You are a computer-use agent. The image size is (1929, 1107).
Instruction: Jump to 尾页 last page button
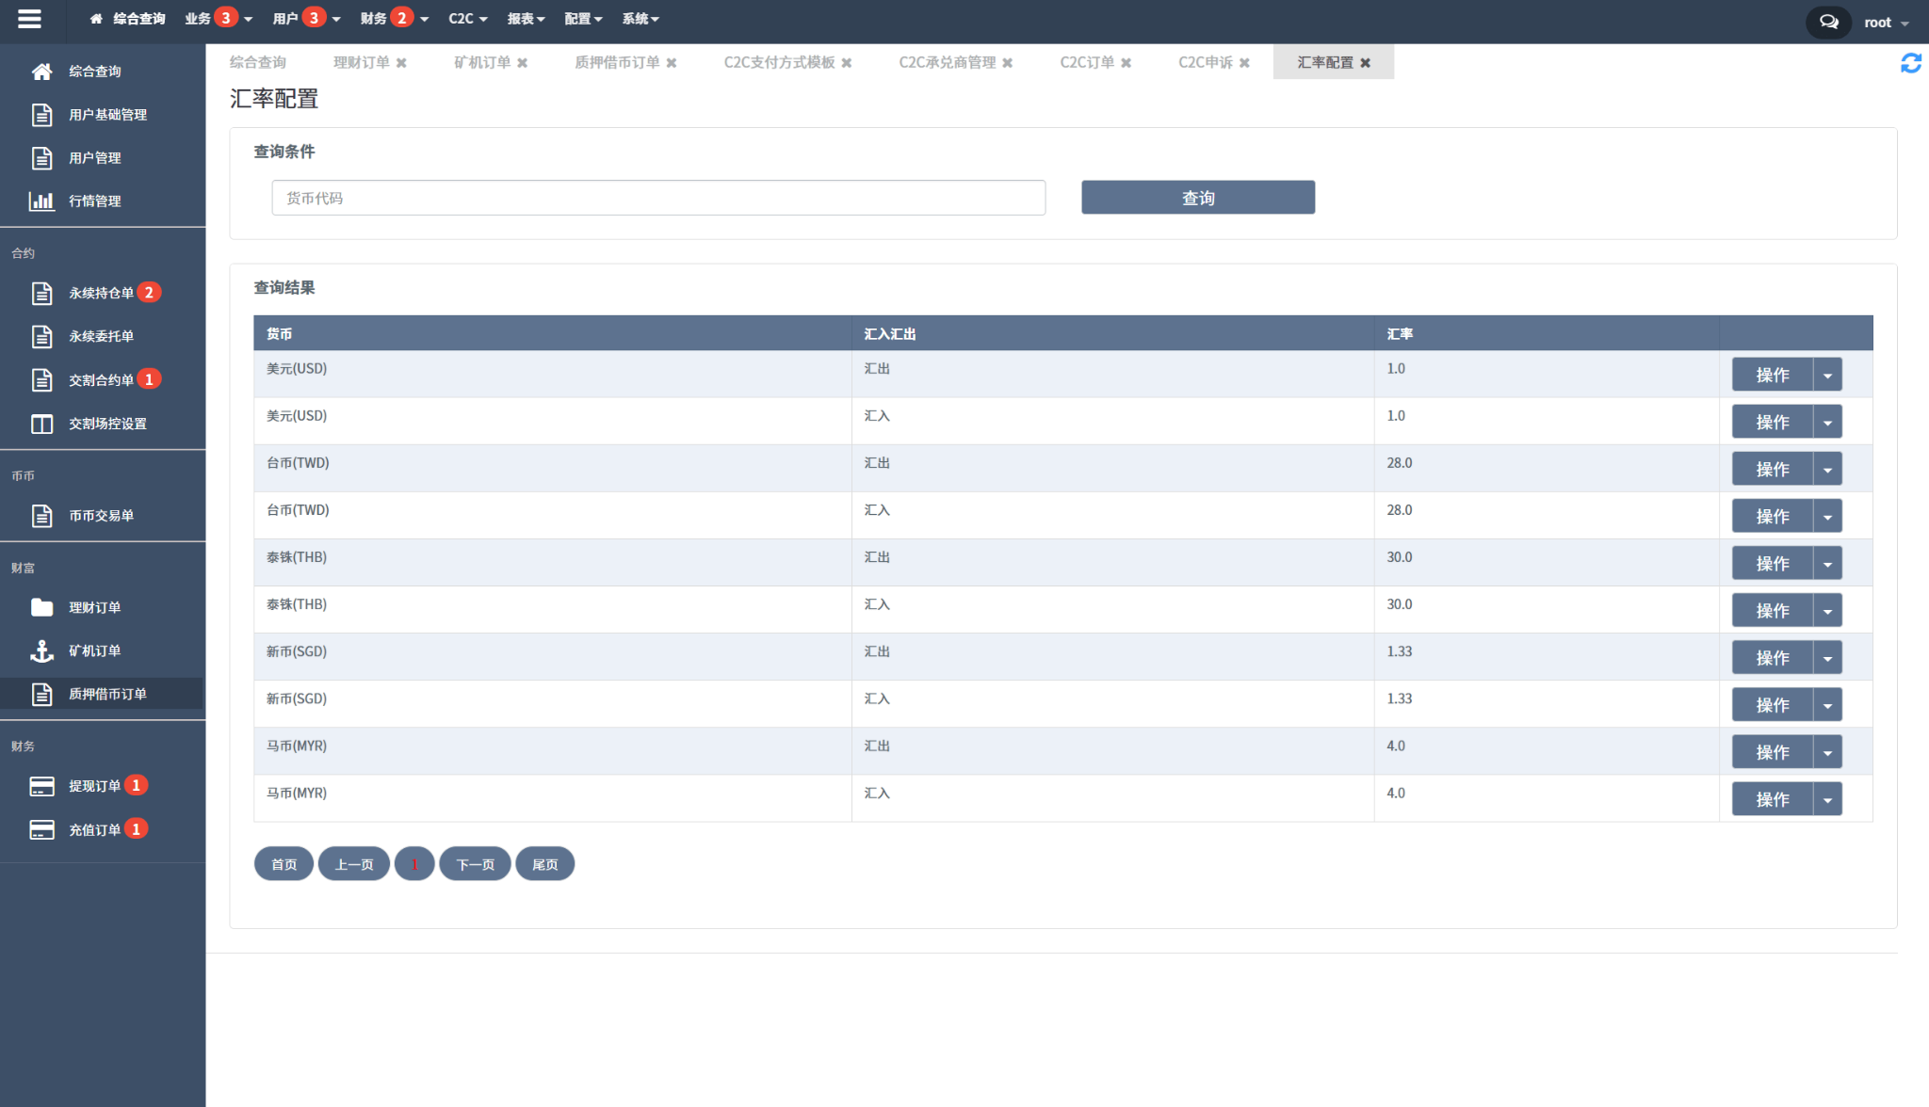(544, 864)
